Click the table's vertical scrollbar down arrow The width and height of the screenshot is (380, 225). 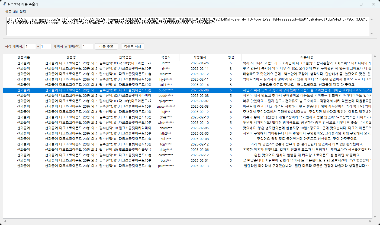375,216
